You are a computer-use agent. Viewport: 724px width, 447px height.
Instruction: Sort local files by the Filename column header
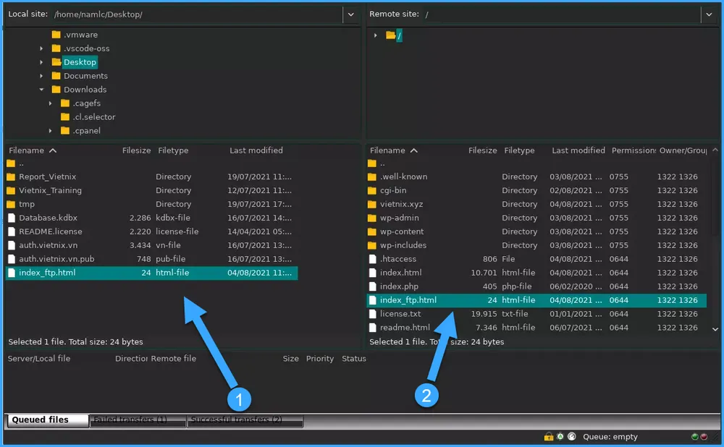point(28,150)
